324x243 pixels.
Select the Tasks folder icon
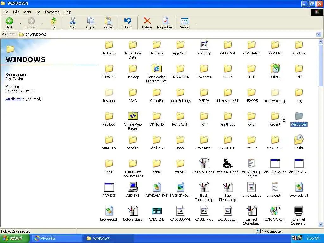[x=299, y=140]
